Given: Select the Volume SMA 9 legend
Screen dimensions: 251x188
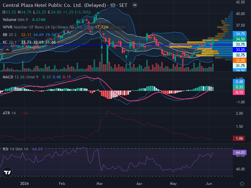Looking at the screenshot, I should tap(15, 20).
